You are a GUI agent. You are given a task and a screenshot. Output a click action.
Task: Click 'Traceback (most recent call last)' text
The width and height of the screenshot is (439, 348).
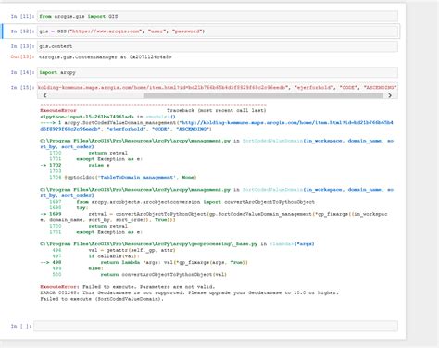(216, 110)
